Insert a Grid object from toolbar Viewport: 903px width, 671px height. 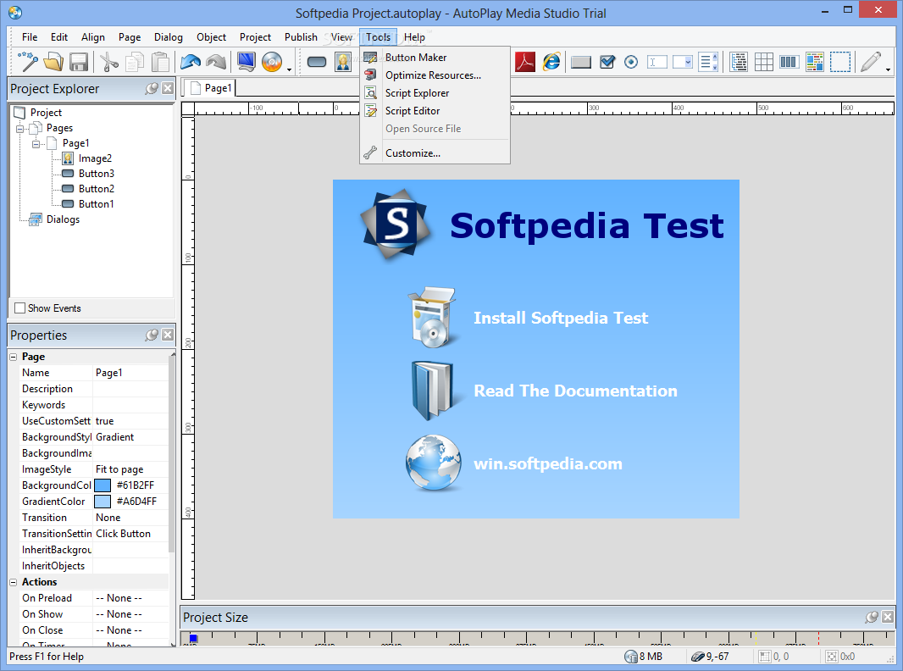point(763,62)
